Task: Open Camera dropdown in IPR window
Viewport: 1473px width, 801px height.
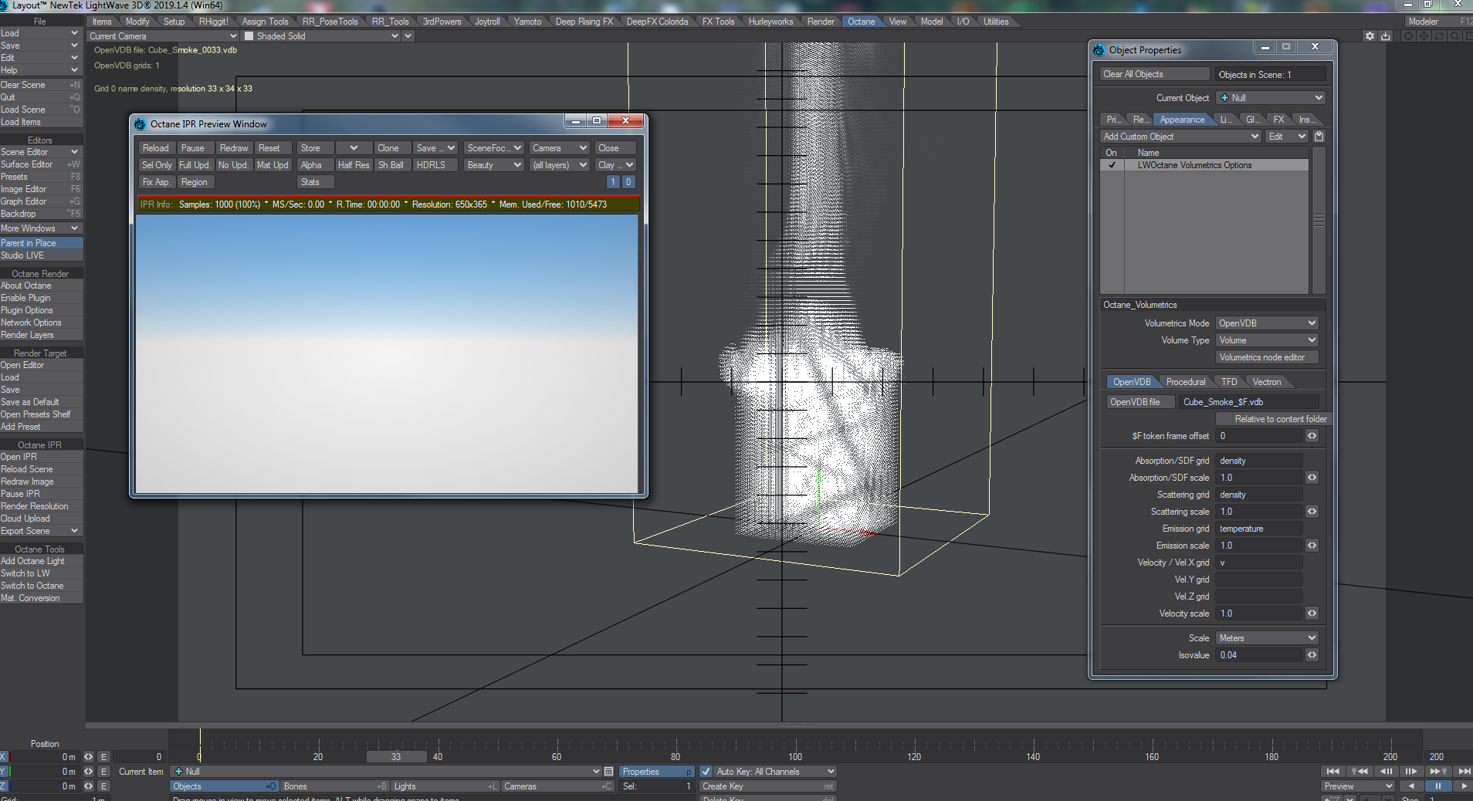Action: (x=560, y=148)
